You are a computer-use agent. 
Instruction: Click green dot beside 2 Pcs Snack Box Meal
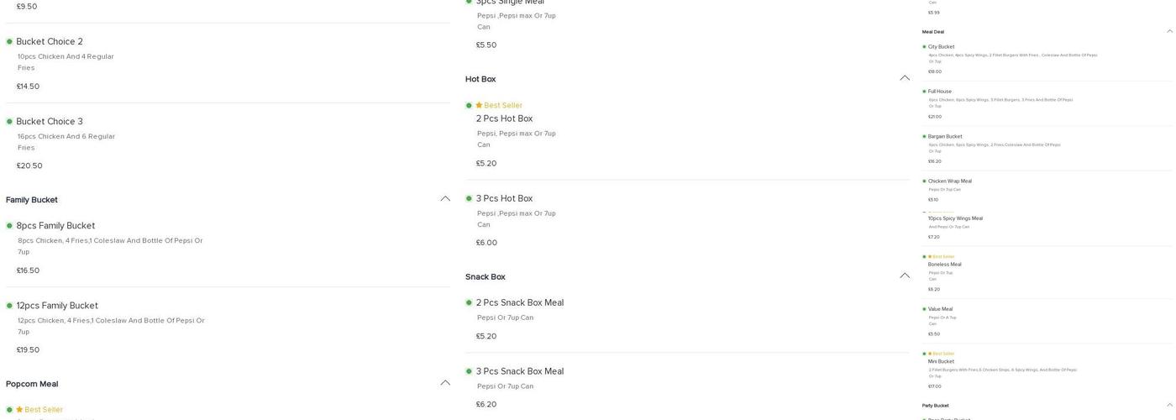tap(469, 302)
